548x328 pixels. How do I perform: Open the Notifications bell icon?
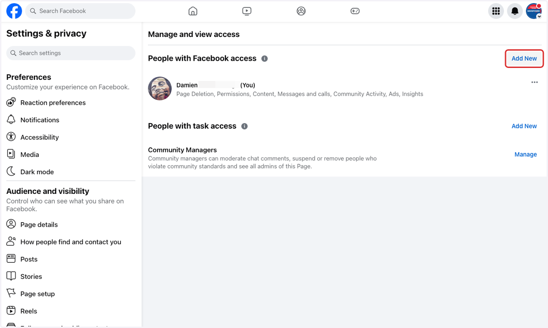pos(515,11)
